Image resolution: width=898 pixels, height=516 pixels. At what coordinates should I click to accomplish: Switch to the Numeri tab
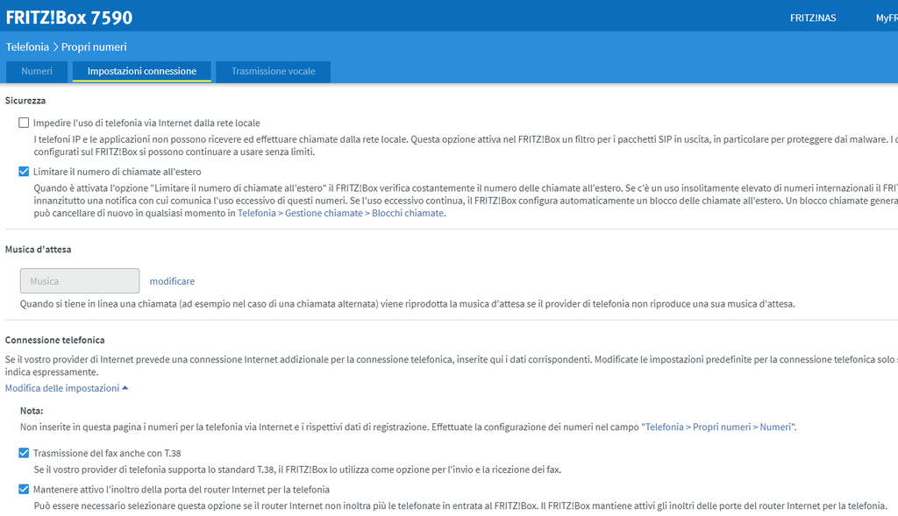(x=37, y=72)
